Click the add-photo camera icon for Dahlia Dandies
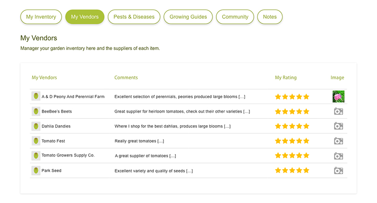Viewport: 377px width, 203px height. (x=338, y=126)
